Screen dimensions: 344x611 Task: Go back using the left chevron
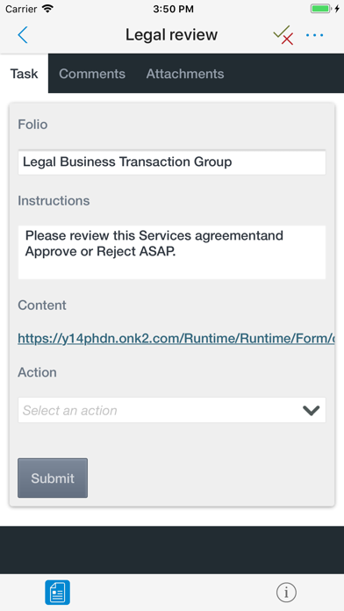(x=23, y=35)
